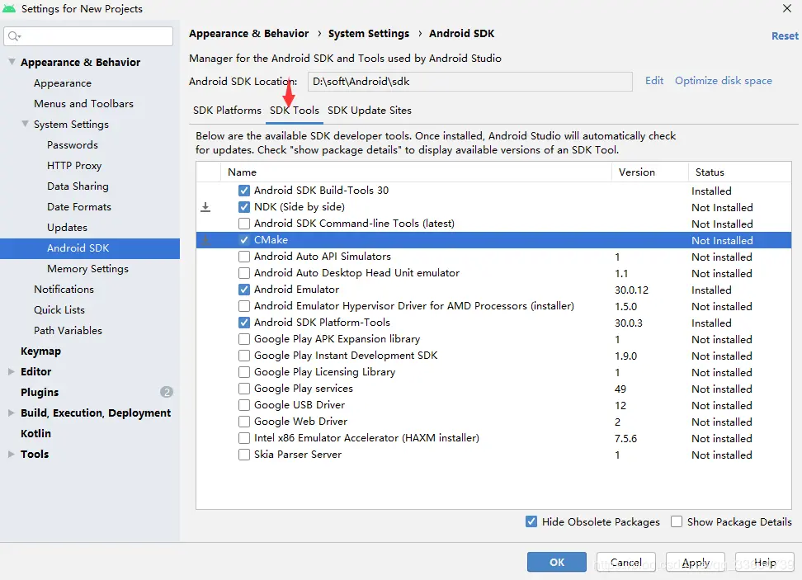Screen dimensions: 802x580
Task: Toggle Hide Obsolete Packages checkbox
Action: coord(531,521)
